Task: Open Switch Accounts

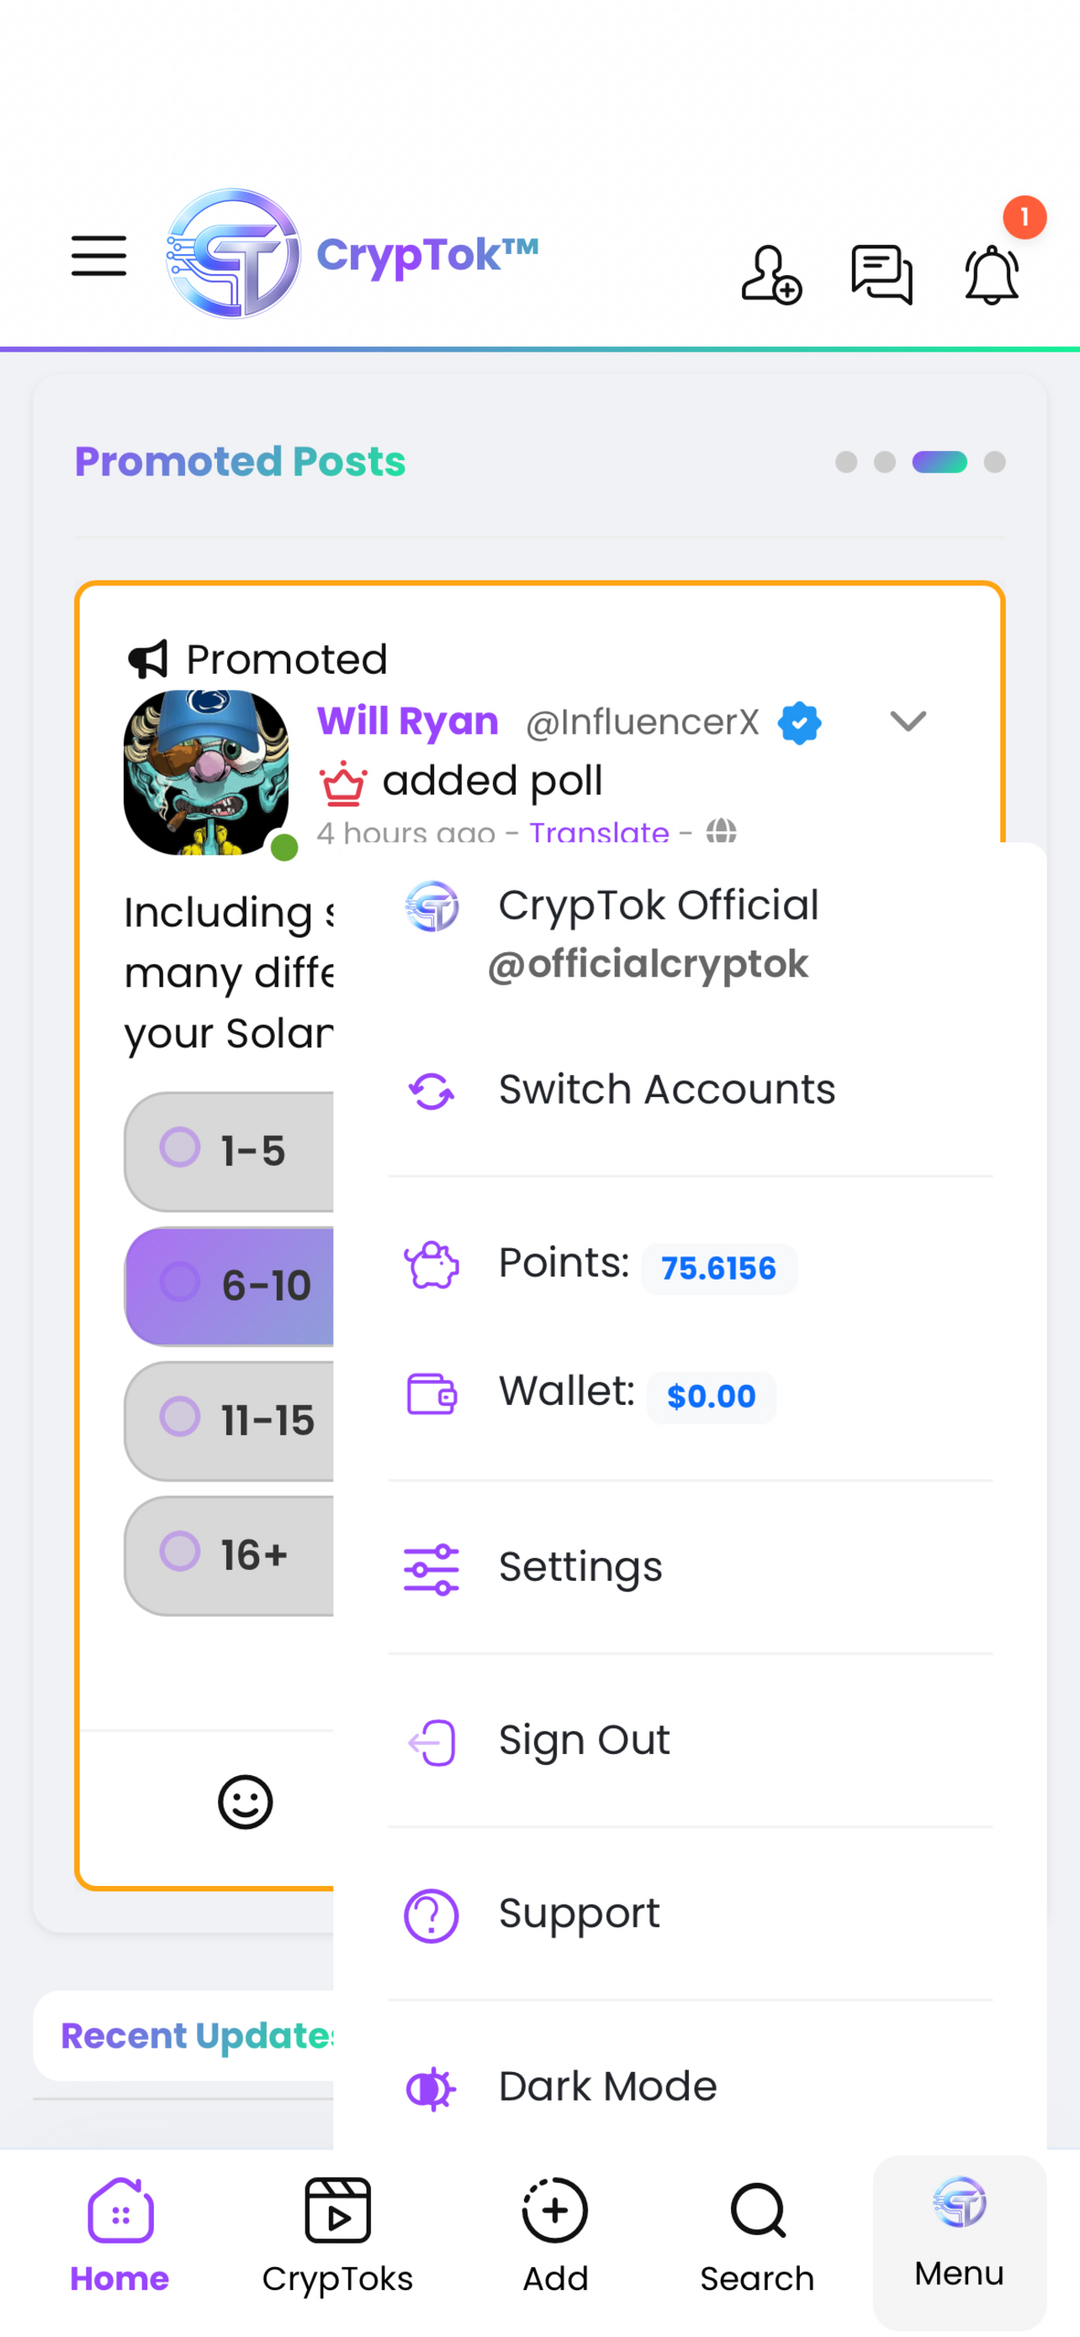Action: point(666,1089)
